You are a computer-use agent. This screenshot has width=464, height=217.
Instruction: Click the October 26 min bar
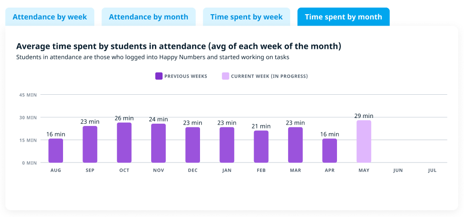(x=124, y=143)
